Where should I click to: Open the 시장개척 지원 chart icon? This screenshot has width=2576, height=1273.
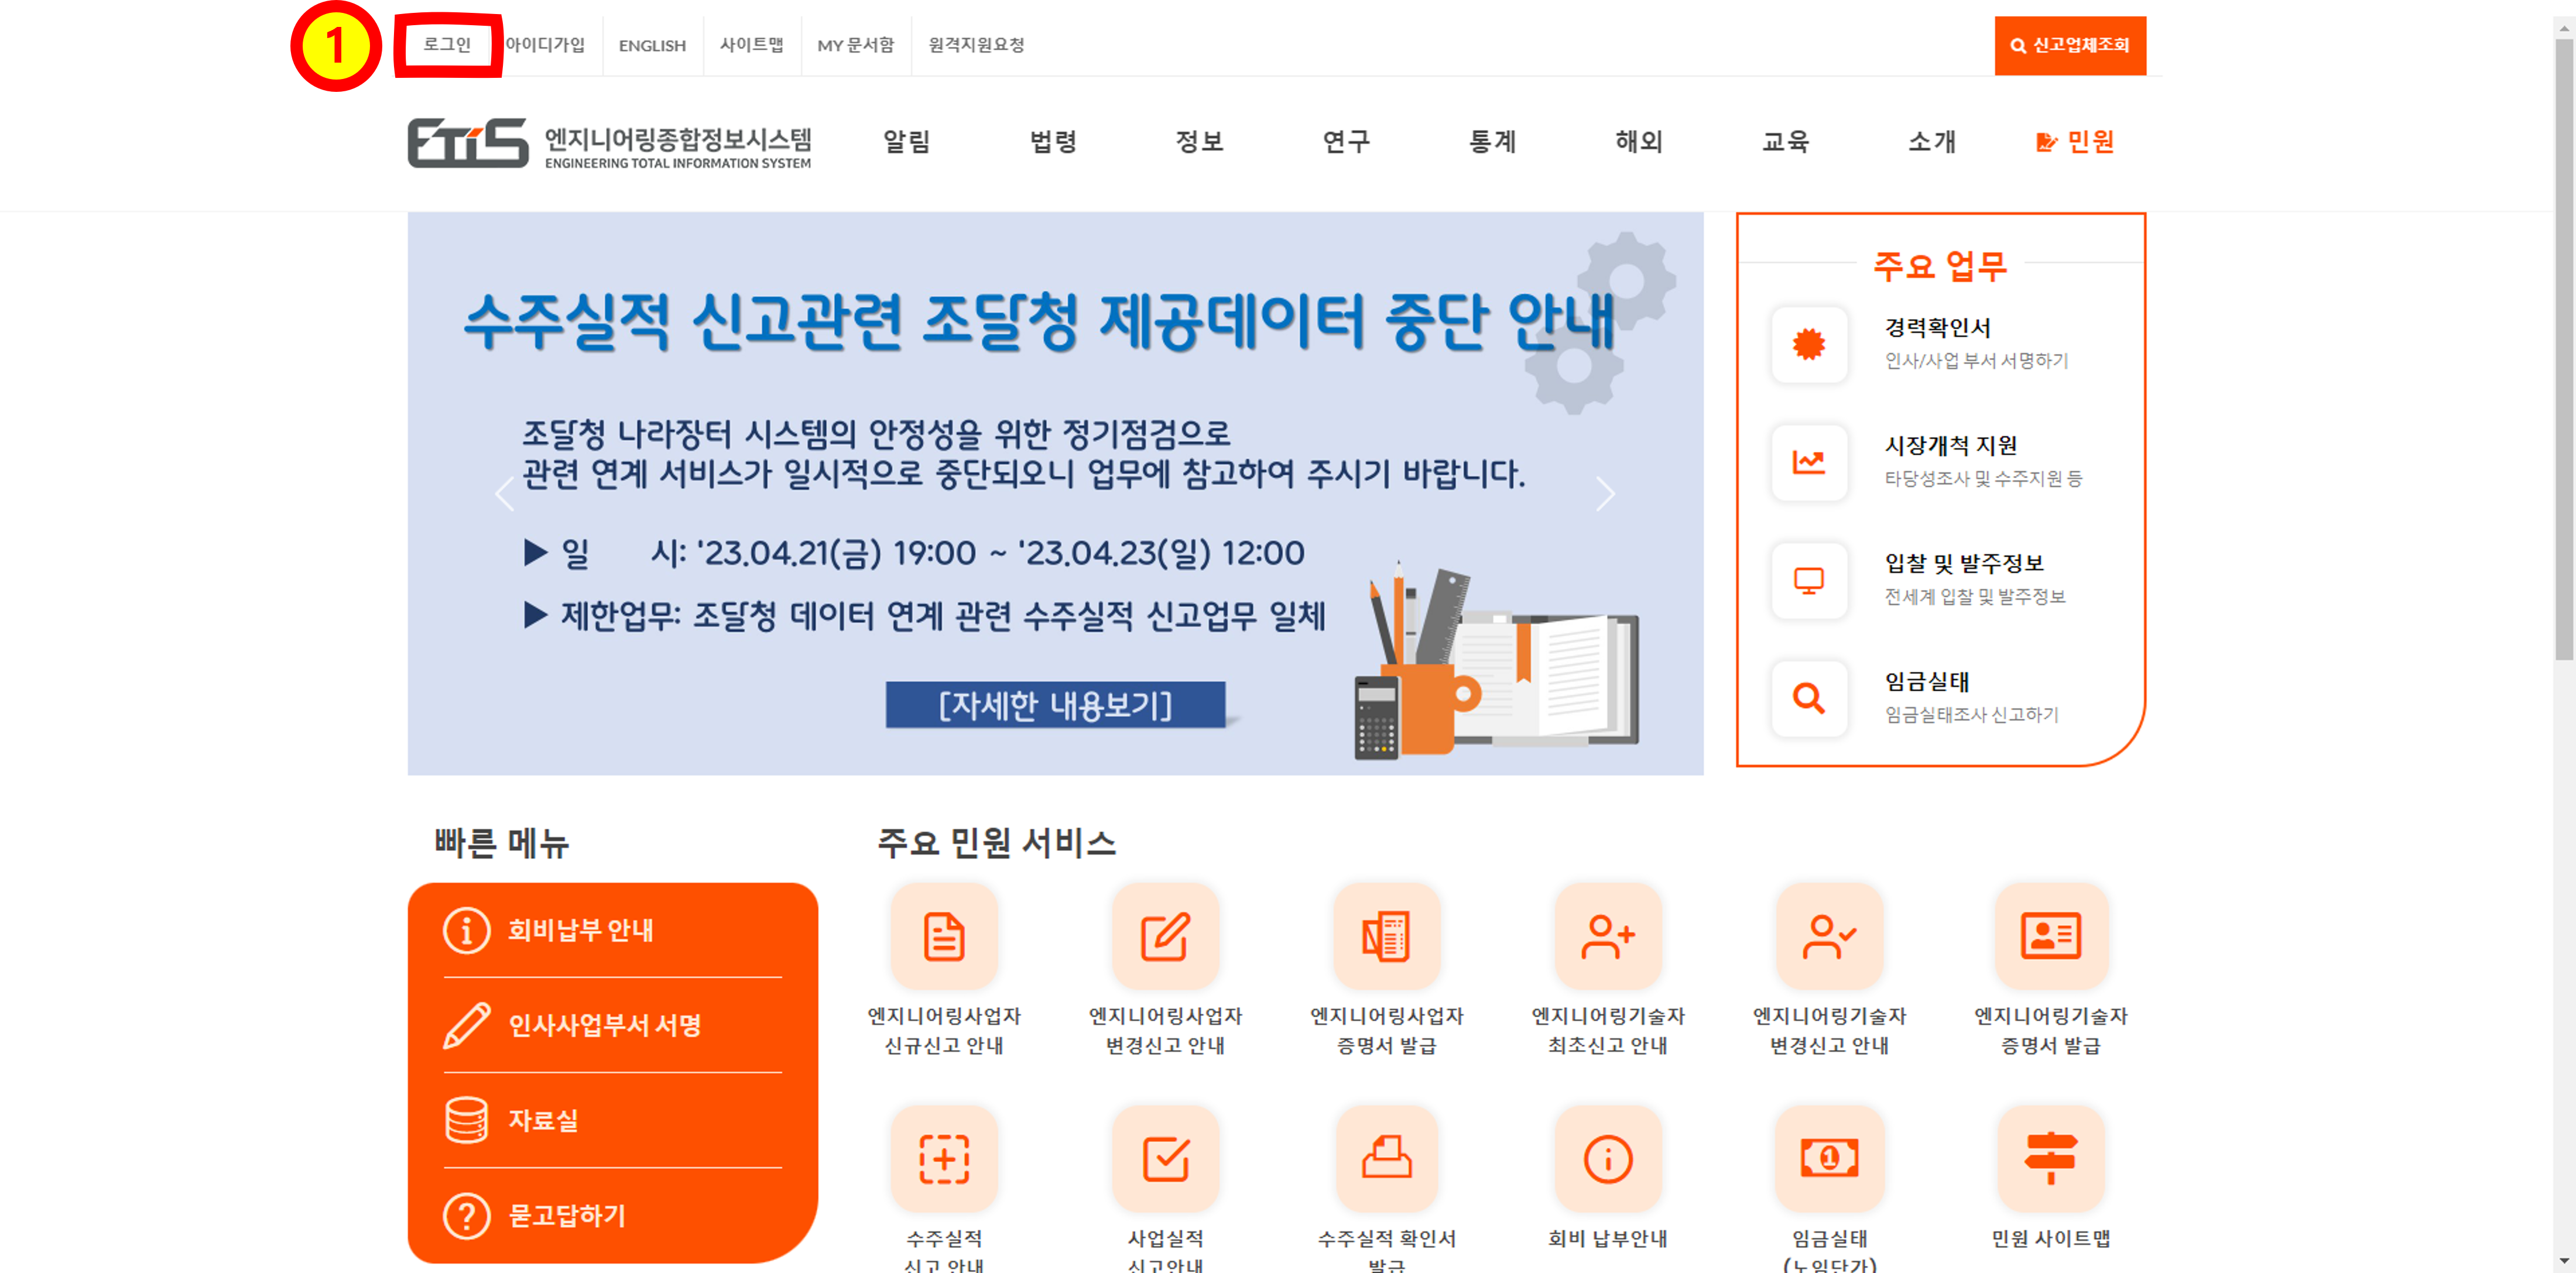(1808, 462)
